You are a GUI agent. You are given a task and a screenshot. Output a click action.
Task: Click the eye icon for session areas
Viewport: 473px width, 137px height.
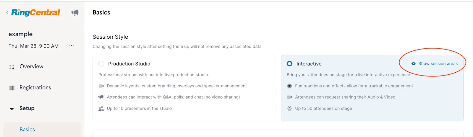pos(413,64)
